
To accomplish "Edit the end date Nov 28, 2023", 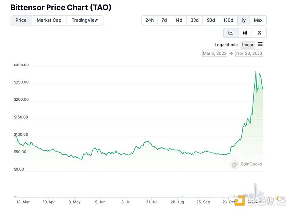I will 249,53.
